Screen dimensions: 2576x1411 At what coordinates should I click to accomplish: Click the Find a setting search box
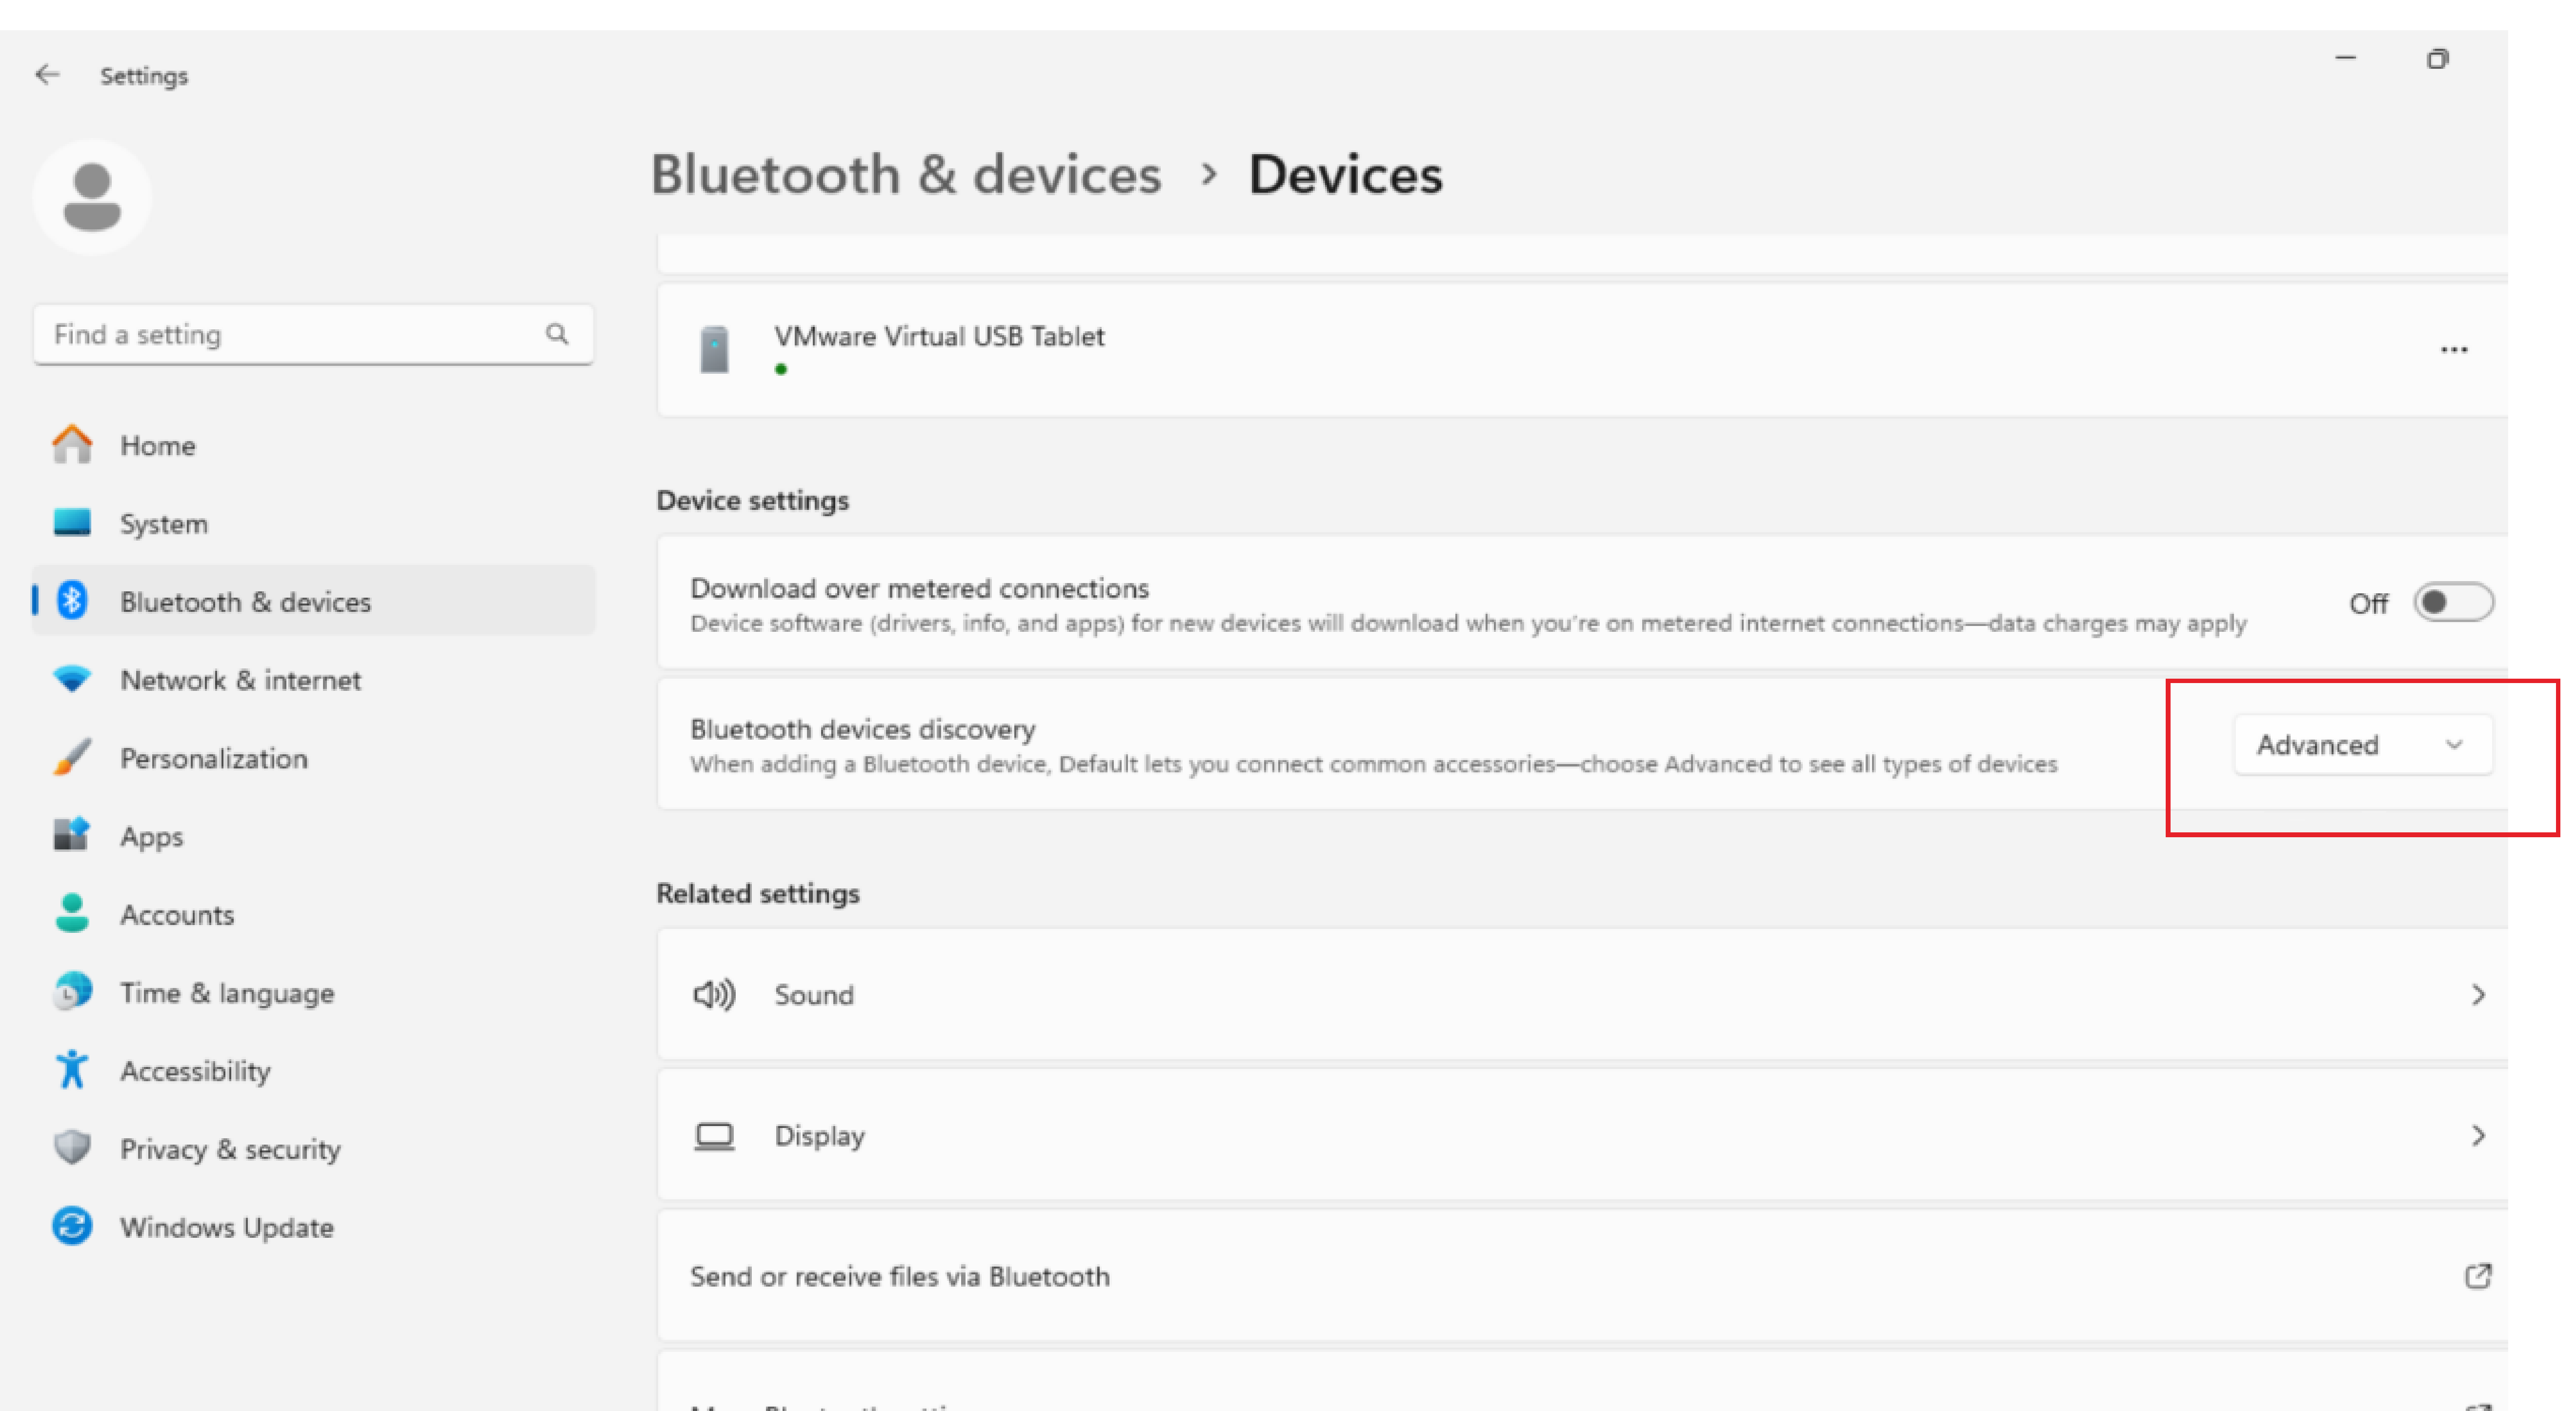290,334
